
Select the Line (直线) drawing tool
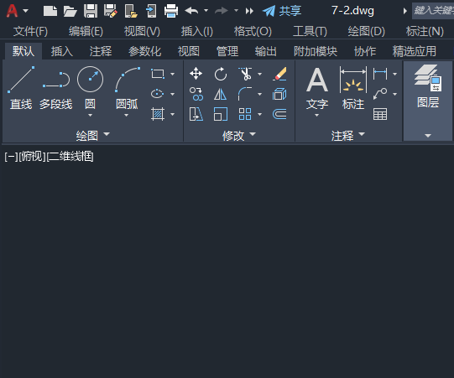21,88
